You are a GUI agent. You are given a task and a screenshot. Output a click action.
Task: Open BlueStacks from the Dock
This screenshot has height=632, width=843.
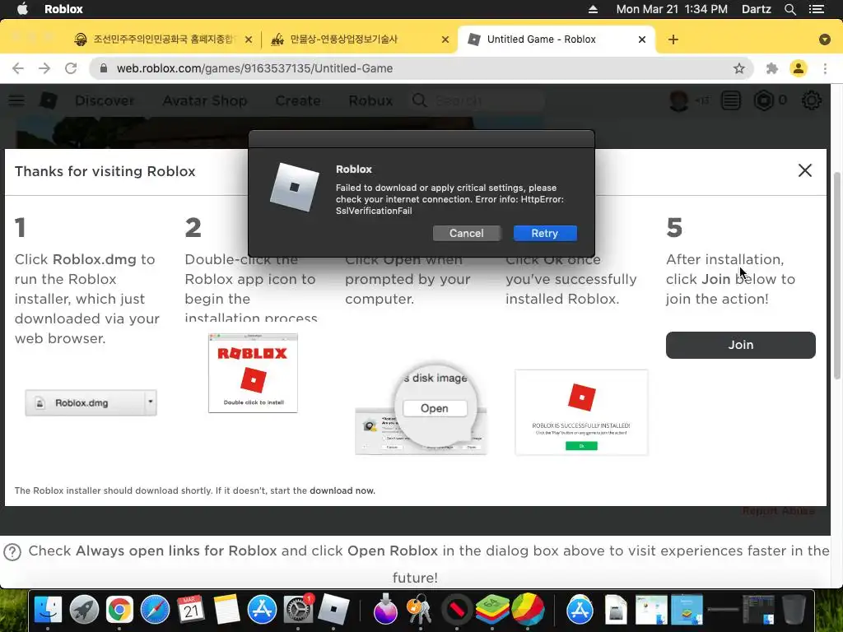pos(492,610)
